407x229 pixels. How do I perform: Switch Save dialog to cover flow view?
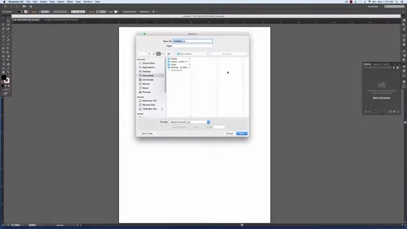click(x=163, y=53)
